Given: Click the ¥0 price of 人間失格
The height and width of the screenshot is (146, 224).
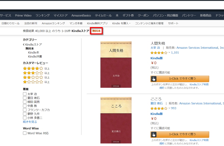Looking at the screenshot, I should click(x=154, y=63).
